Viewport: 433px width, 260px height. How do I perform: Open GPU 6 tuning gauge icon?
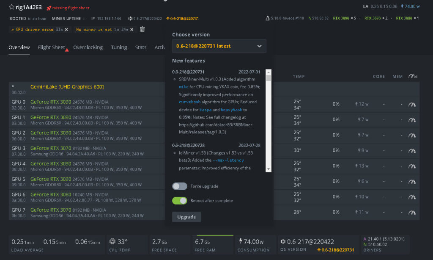click(x=412, y=197)
